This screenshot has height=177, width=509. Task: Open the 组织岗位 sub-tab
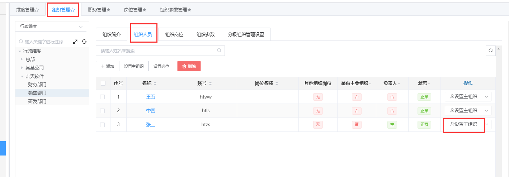pos(174,35)
